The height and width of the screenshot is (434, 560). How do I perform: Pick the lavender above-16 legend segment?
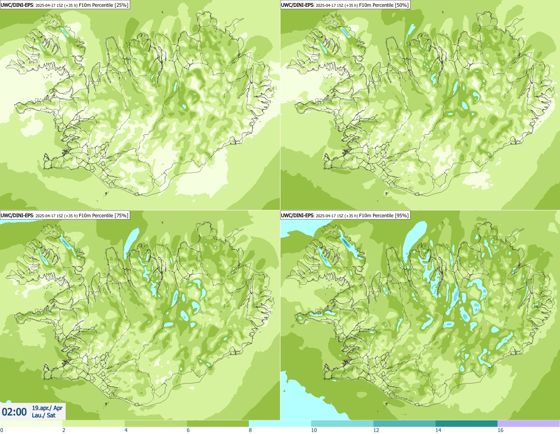point(528,424)
